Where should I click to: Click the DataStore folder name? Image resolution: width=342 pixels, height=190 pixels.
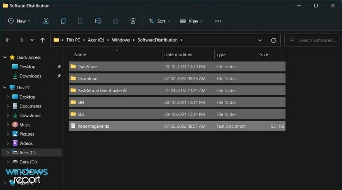click(87, 66)
